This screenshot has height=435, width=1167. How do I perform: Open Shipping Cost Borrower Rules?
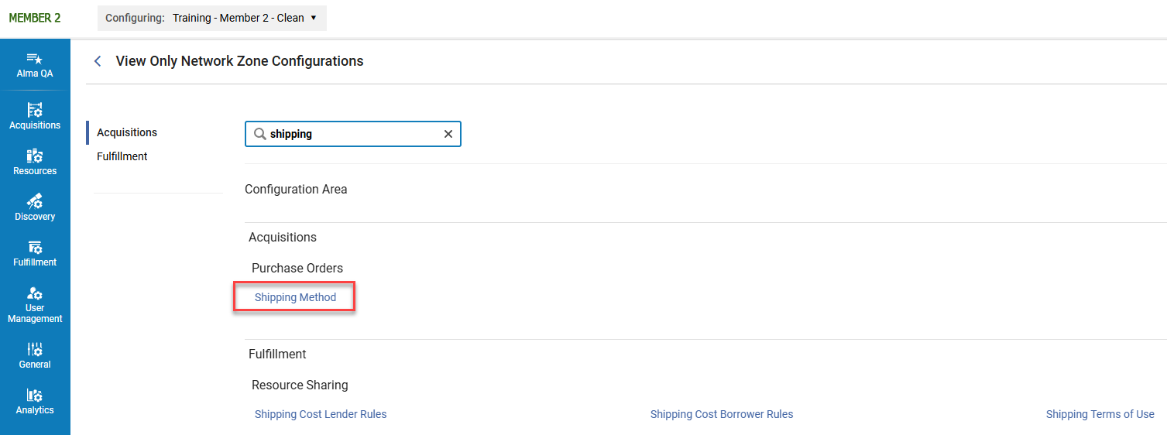[722, 414]
